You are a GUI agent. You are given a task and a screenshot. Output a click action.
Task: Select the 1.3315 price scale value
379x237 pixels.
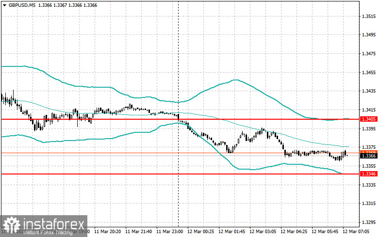pos(369,204)
